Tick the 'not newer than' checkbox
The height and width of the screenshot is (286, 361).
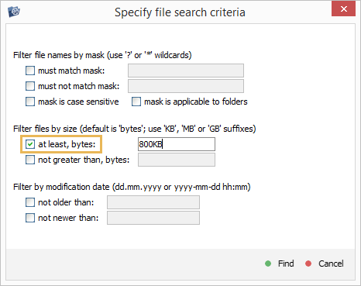click(30, 218)
